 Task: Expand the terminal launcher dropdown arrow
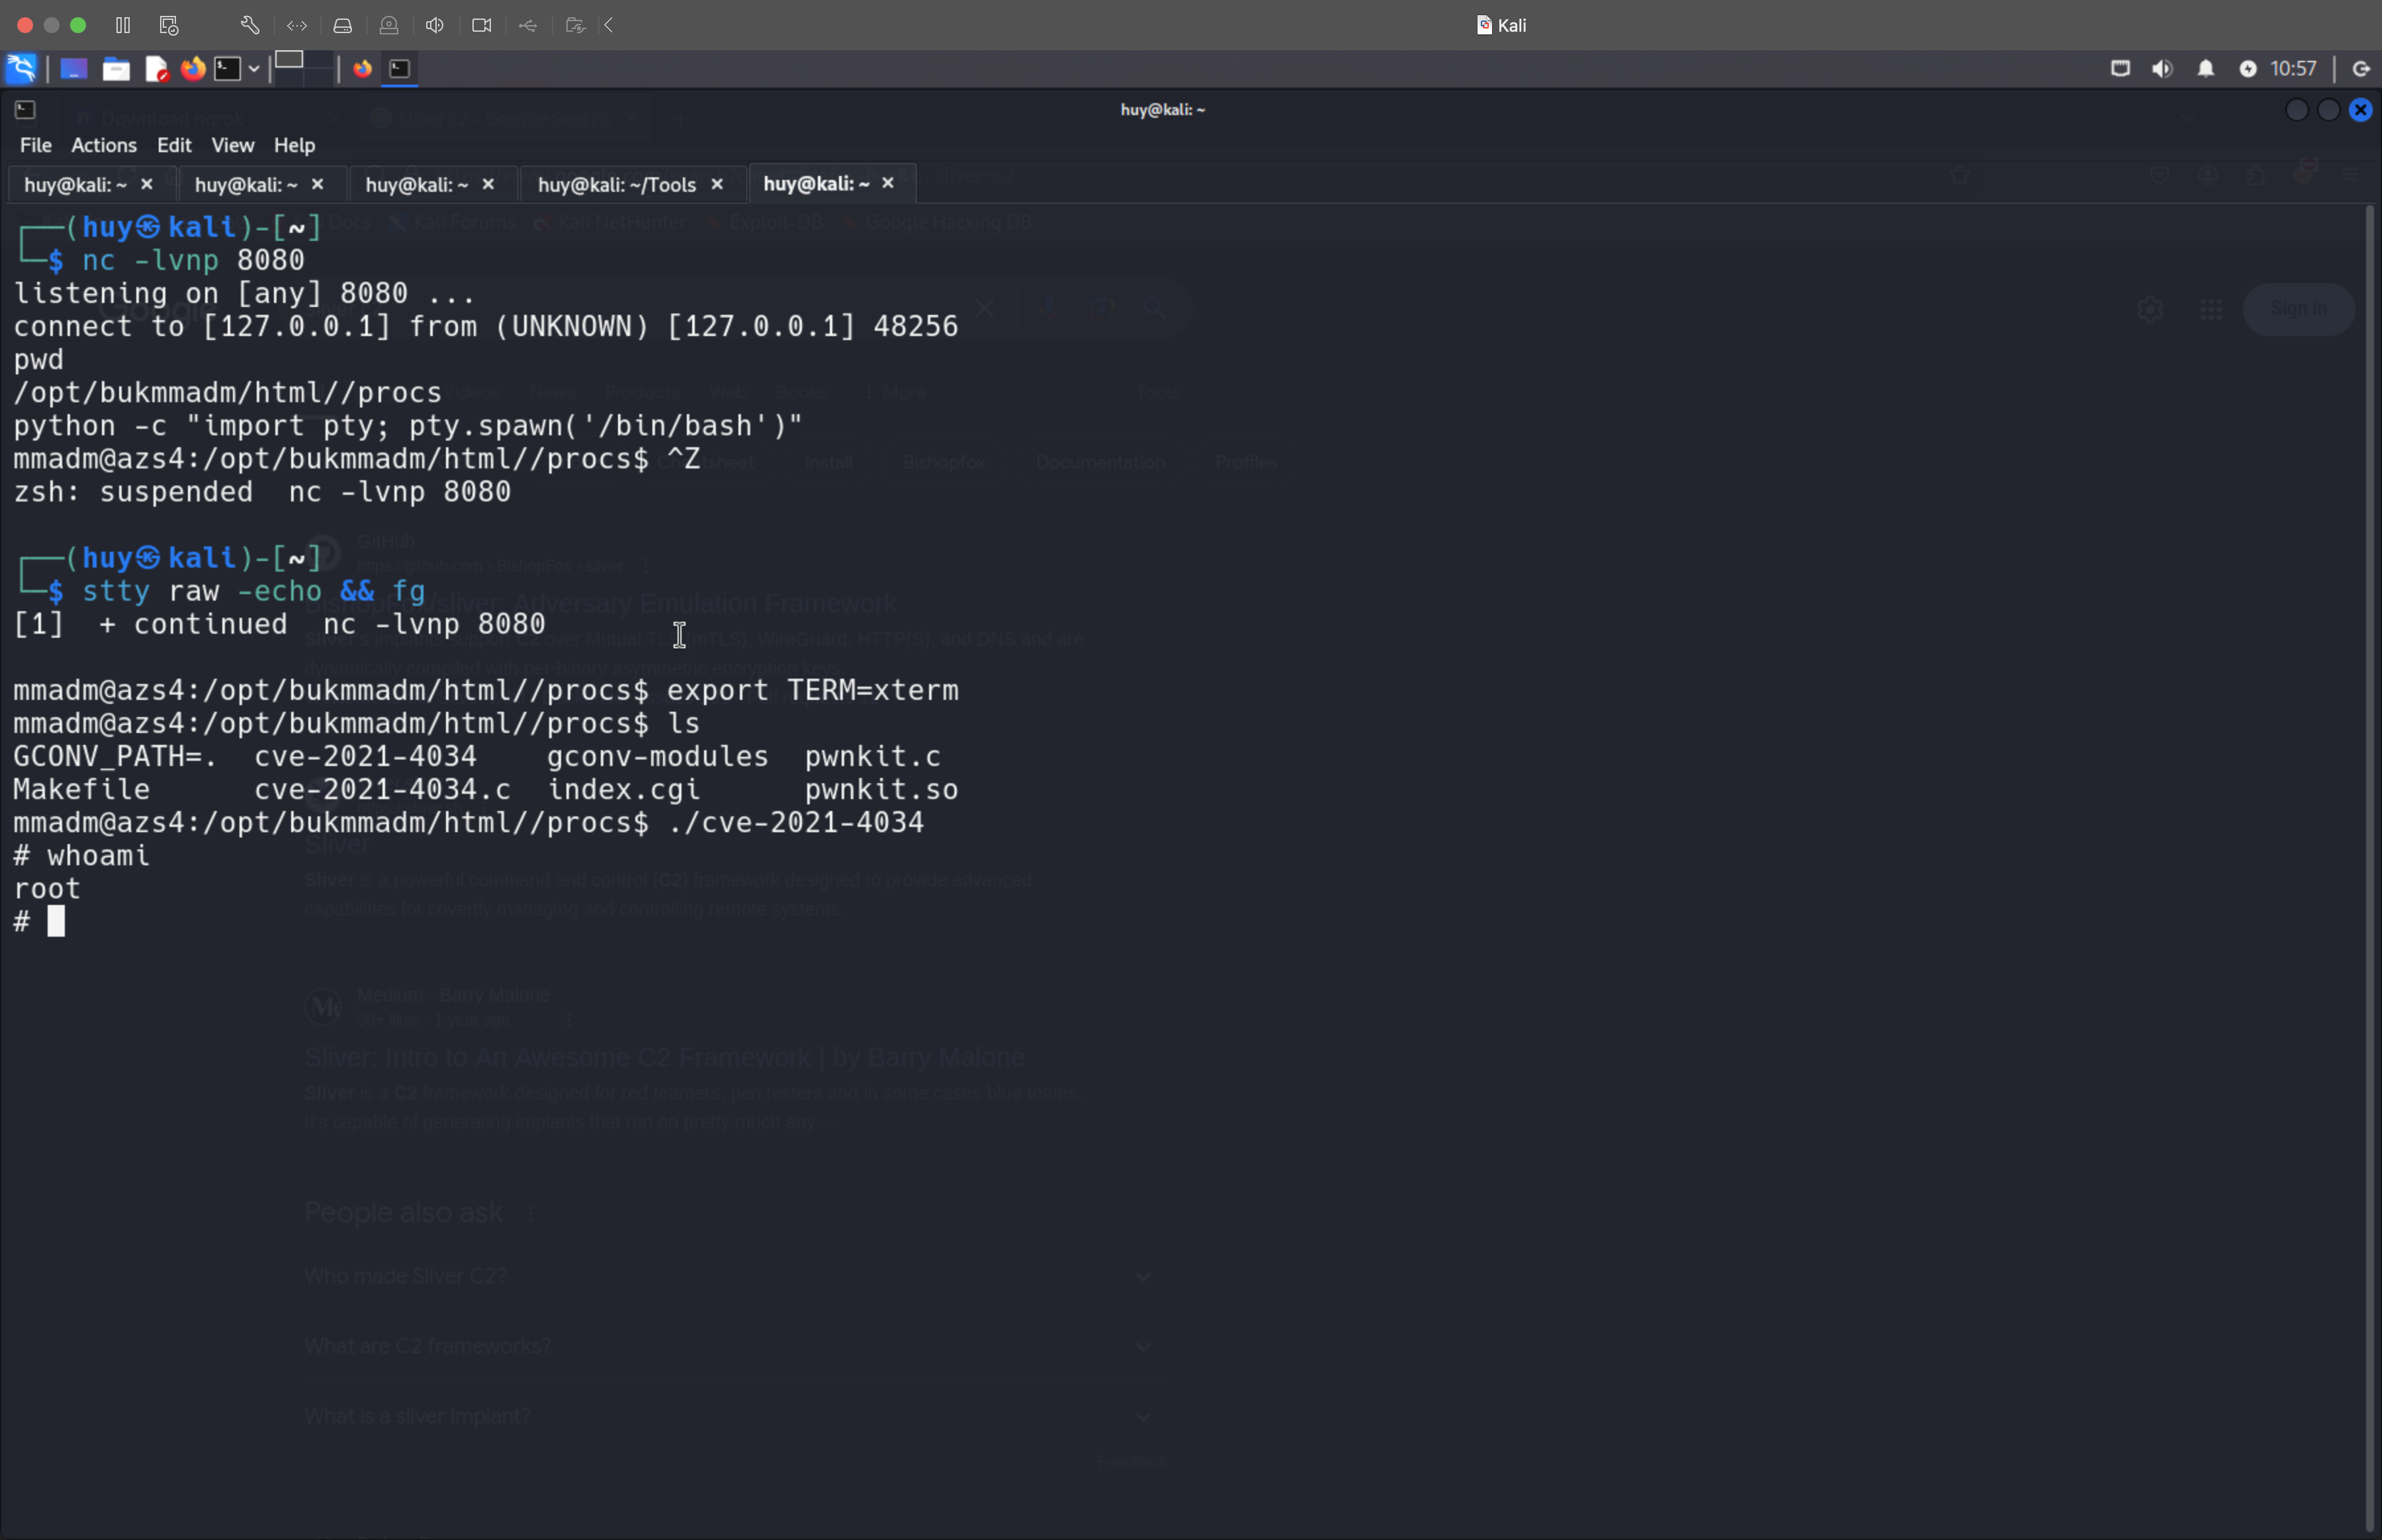tap(254, 68)
